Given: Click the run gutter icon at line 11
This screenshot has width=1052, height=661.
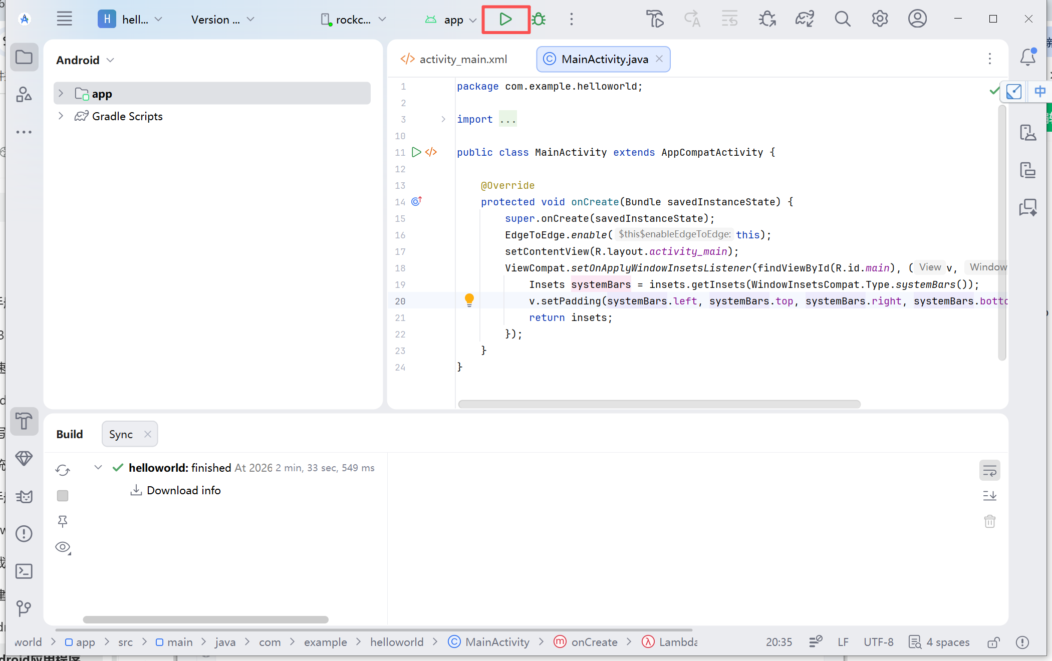Looking at the screenshot, I should coord(416,152).
